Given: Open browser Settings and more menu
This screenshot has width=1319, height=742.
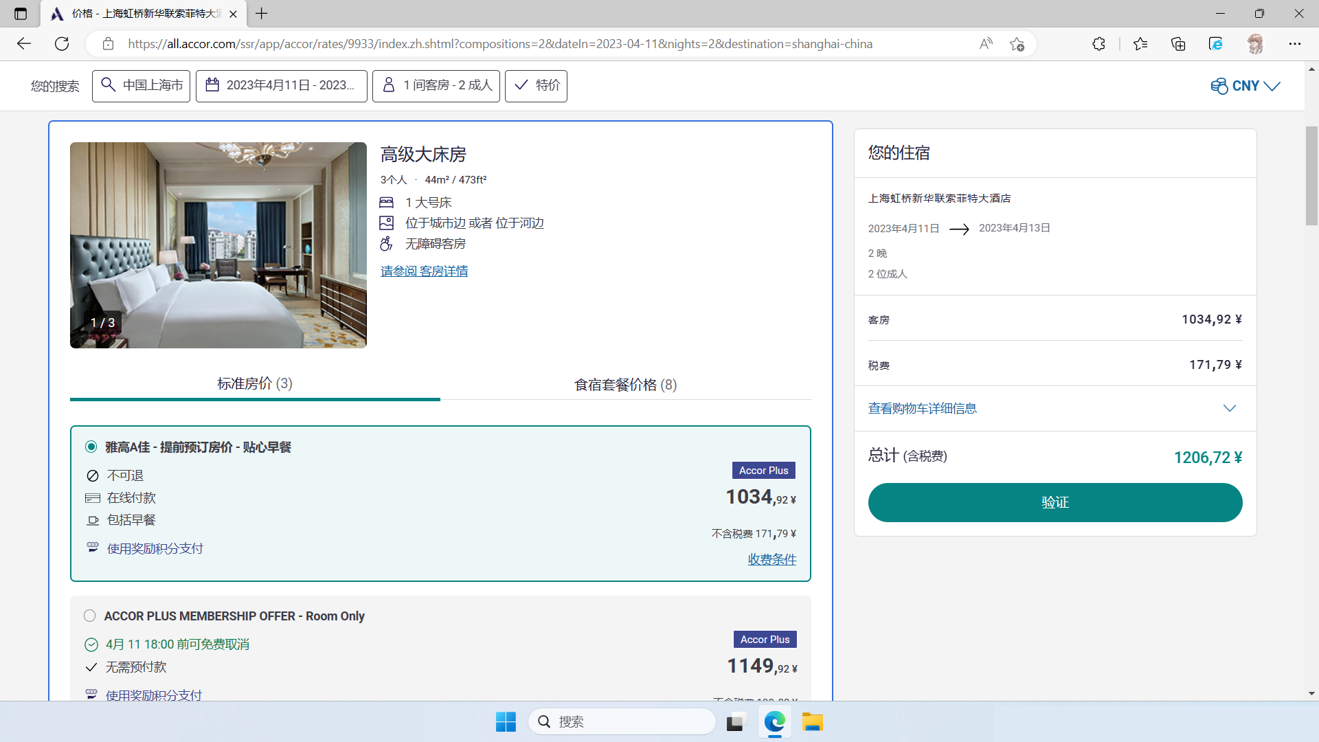Looking at the screenshot, I should [x=1295, y=44].
